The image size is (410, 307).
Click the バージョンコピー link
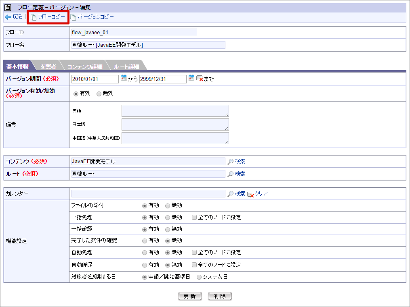point(95,17)
